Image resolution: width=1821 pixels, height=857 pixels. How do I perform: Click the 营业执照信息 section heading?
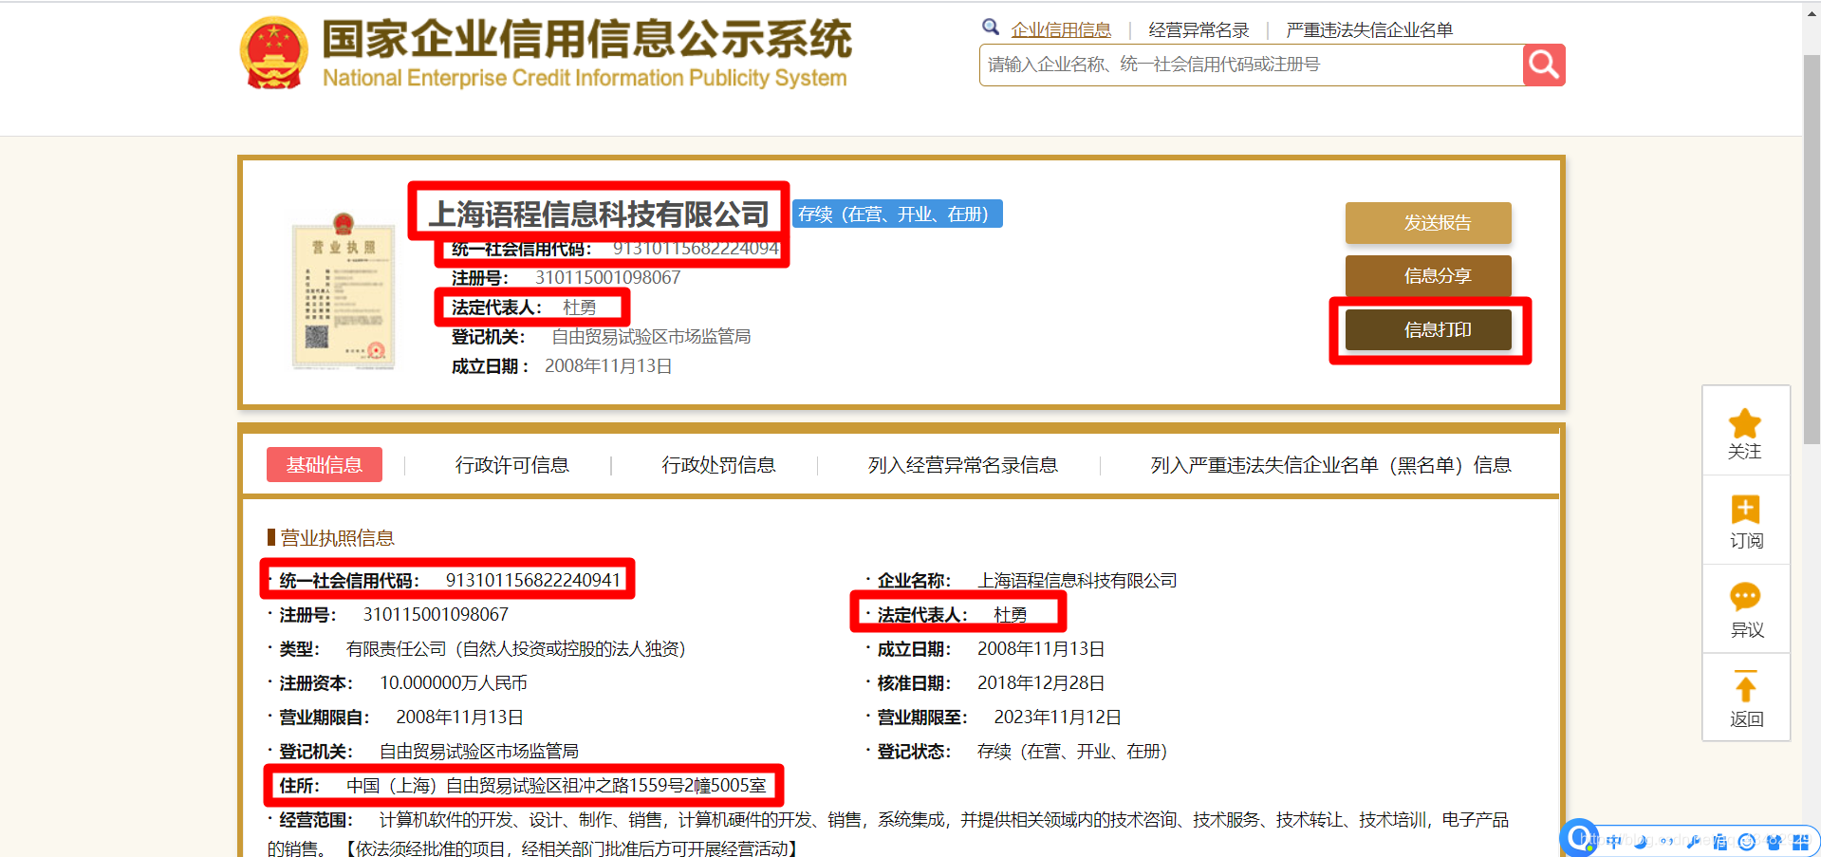click(337, 538)
